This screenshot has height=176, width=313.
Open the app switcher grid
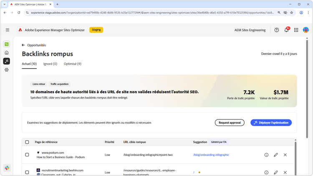click(296, 30)
